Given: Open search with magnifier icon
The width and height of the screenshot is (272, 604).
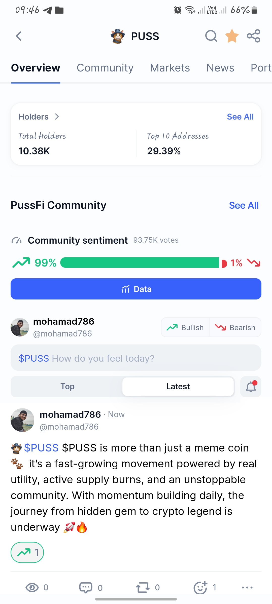Looking at the screenshot, I should (211, 36).
